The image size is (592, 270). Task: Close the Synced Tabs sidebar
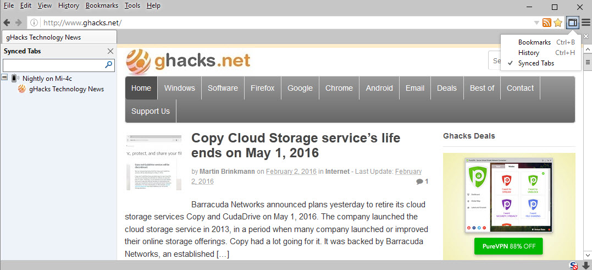(110, 51)
